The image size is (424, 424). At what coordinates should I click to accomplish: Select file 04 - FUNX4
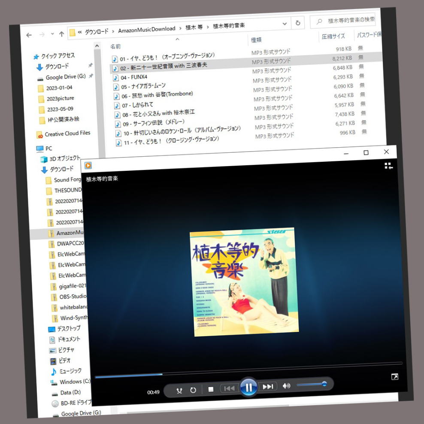tap(130, 77)
